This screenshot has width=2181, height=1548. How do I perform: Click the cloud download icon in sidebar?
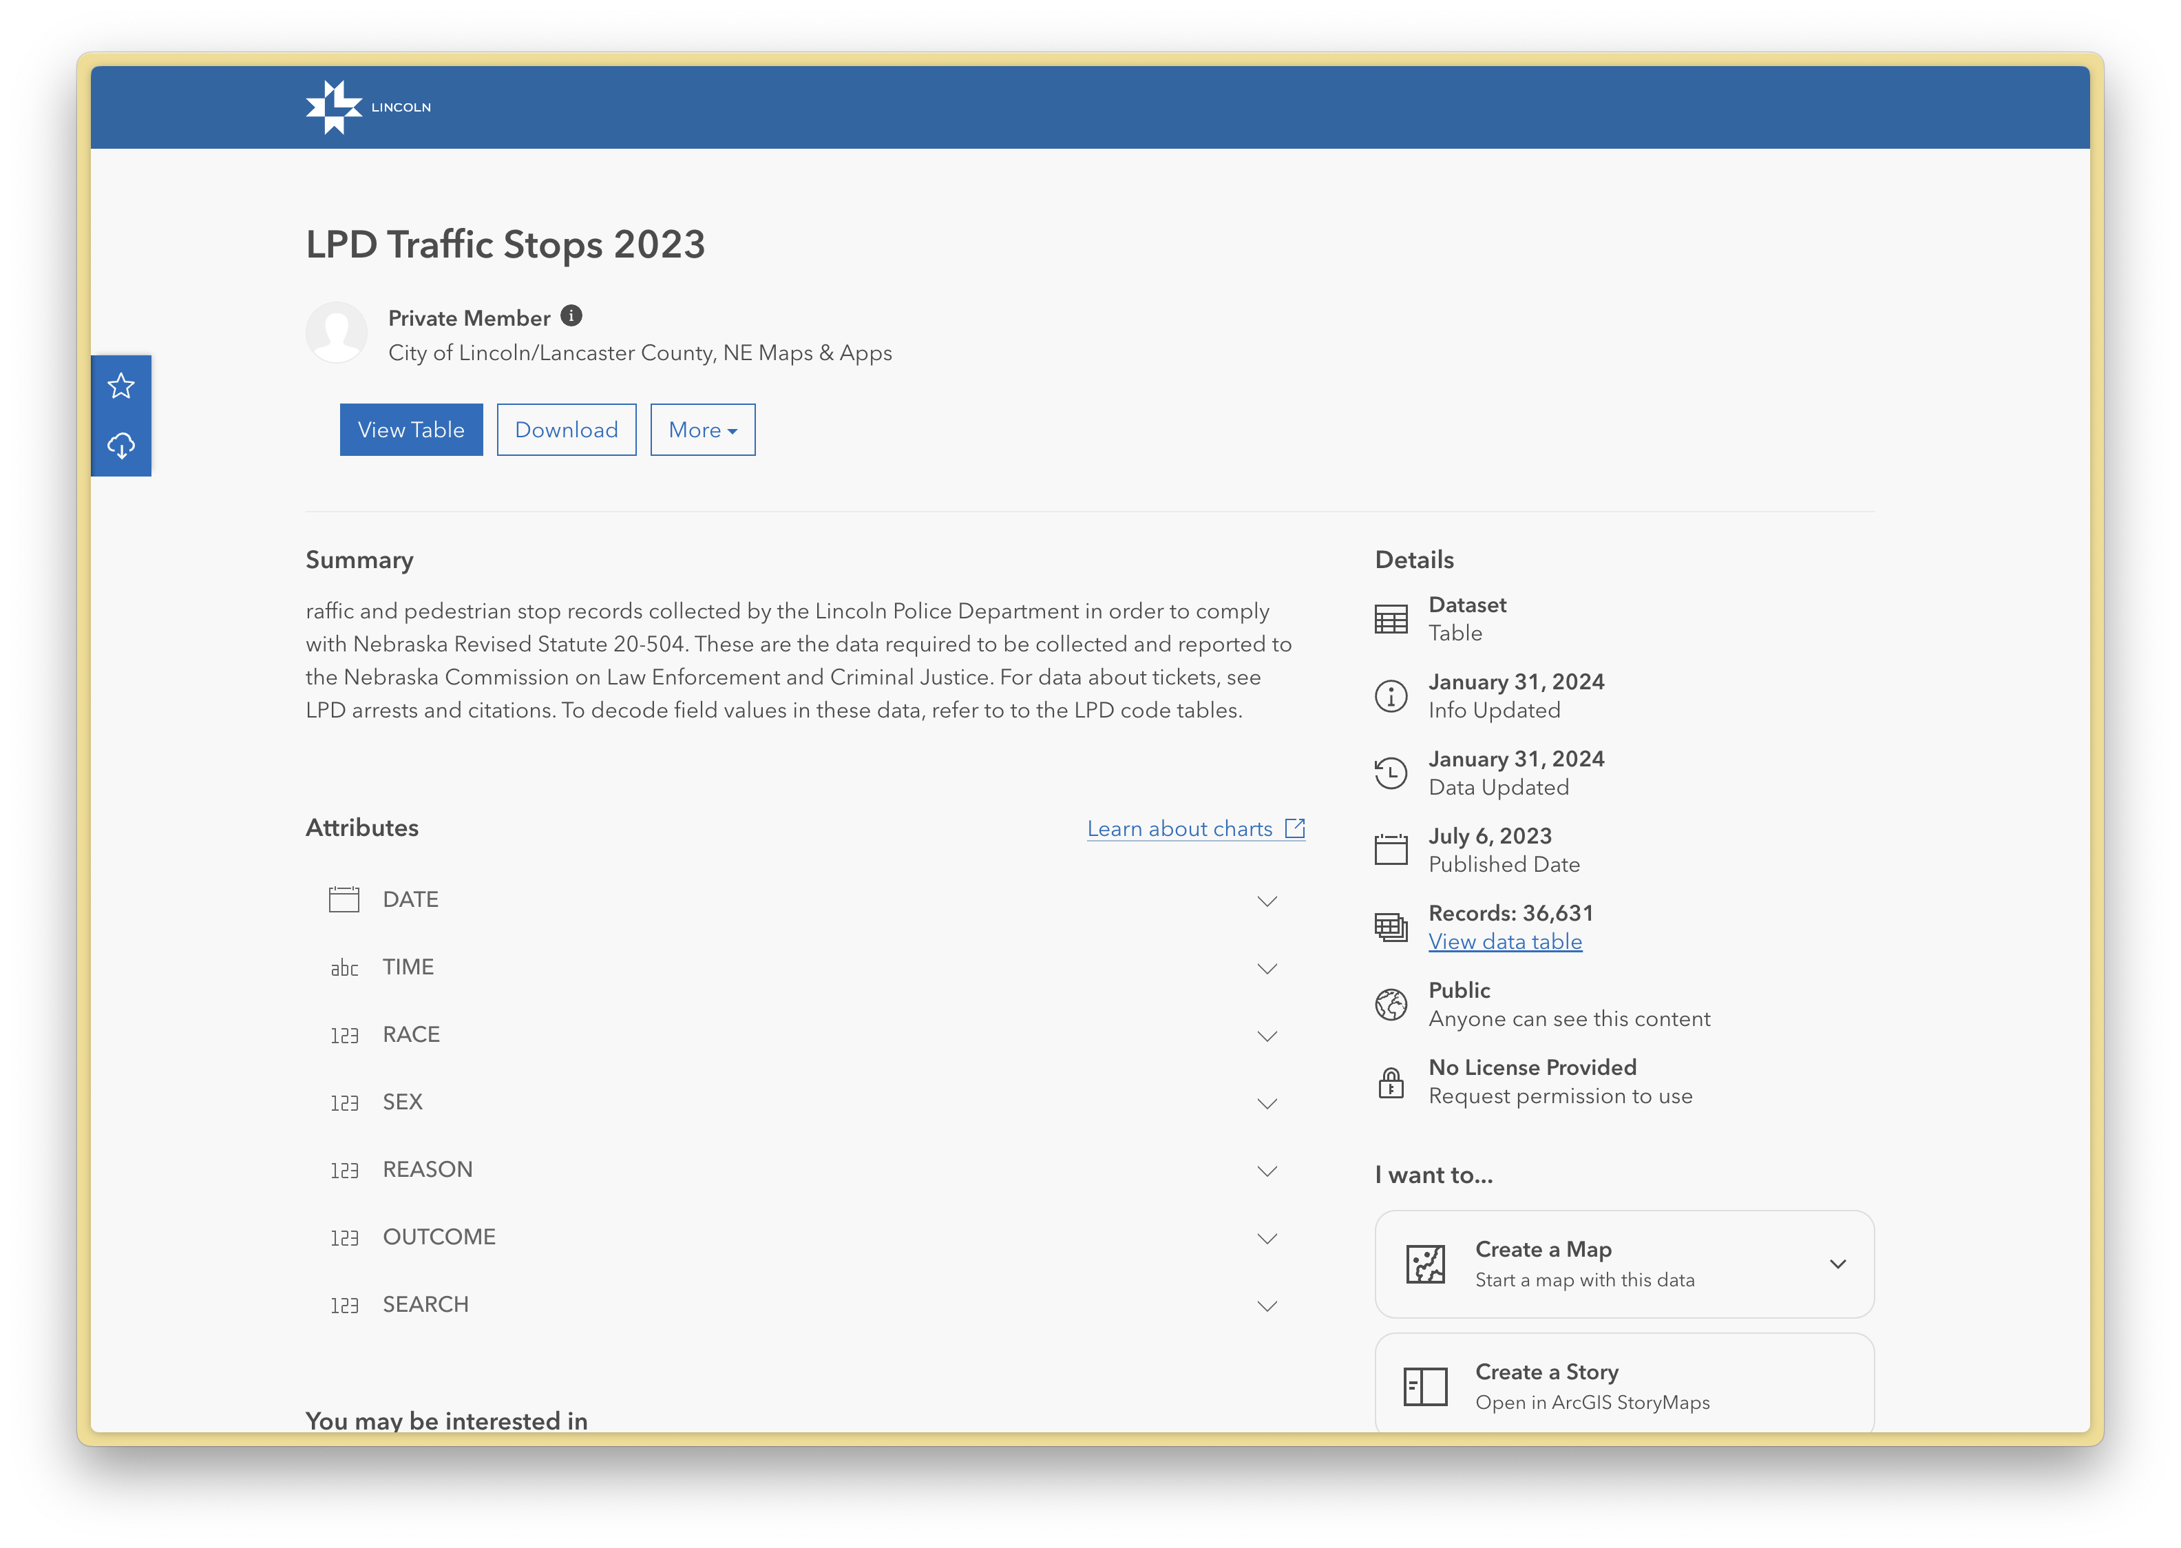point(121,446)
